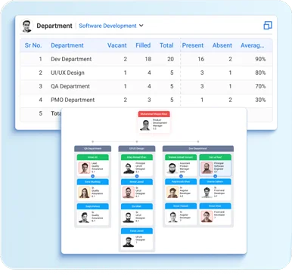Open the Sr. Frontend Developer photo
292x275 pixels.
coord(207,193)
